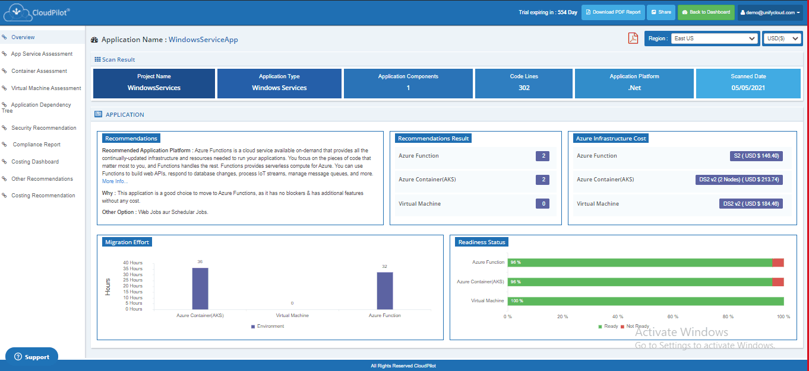Viewport: 809px width, 371px height.
Task: Open App Service Assessment in the sidebar
Action: [42, 54]
